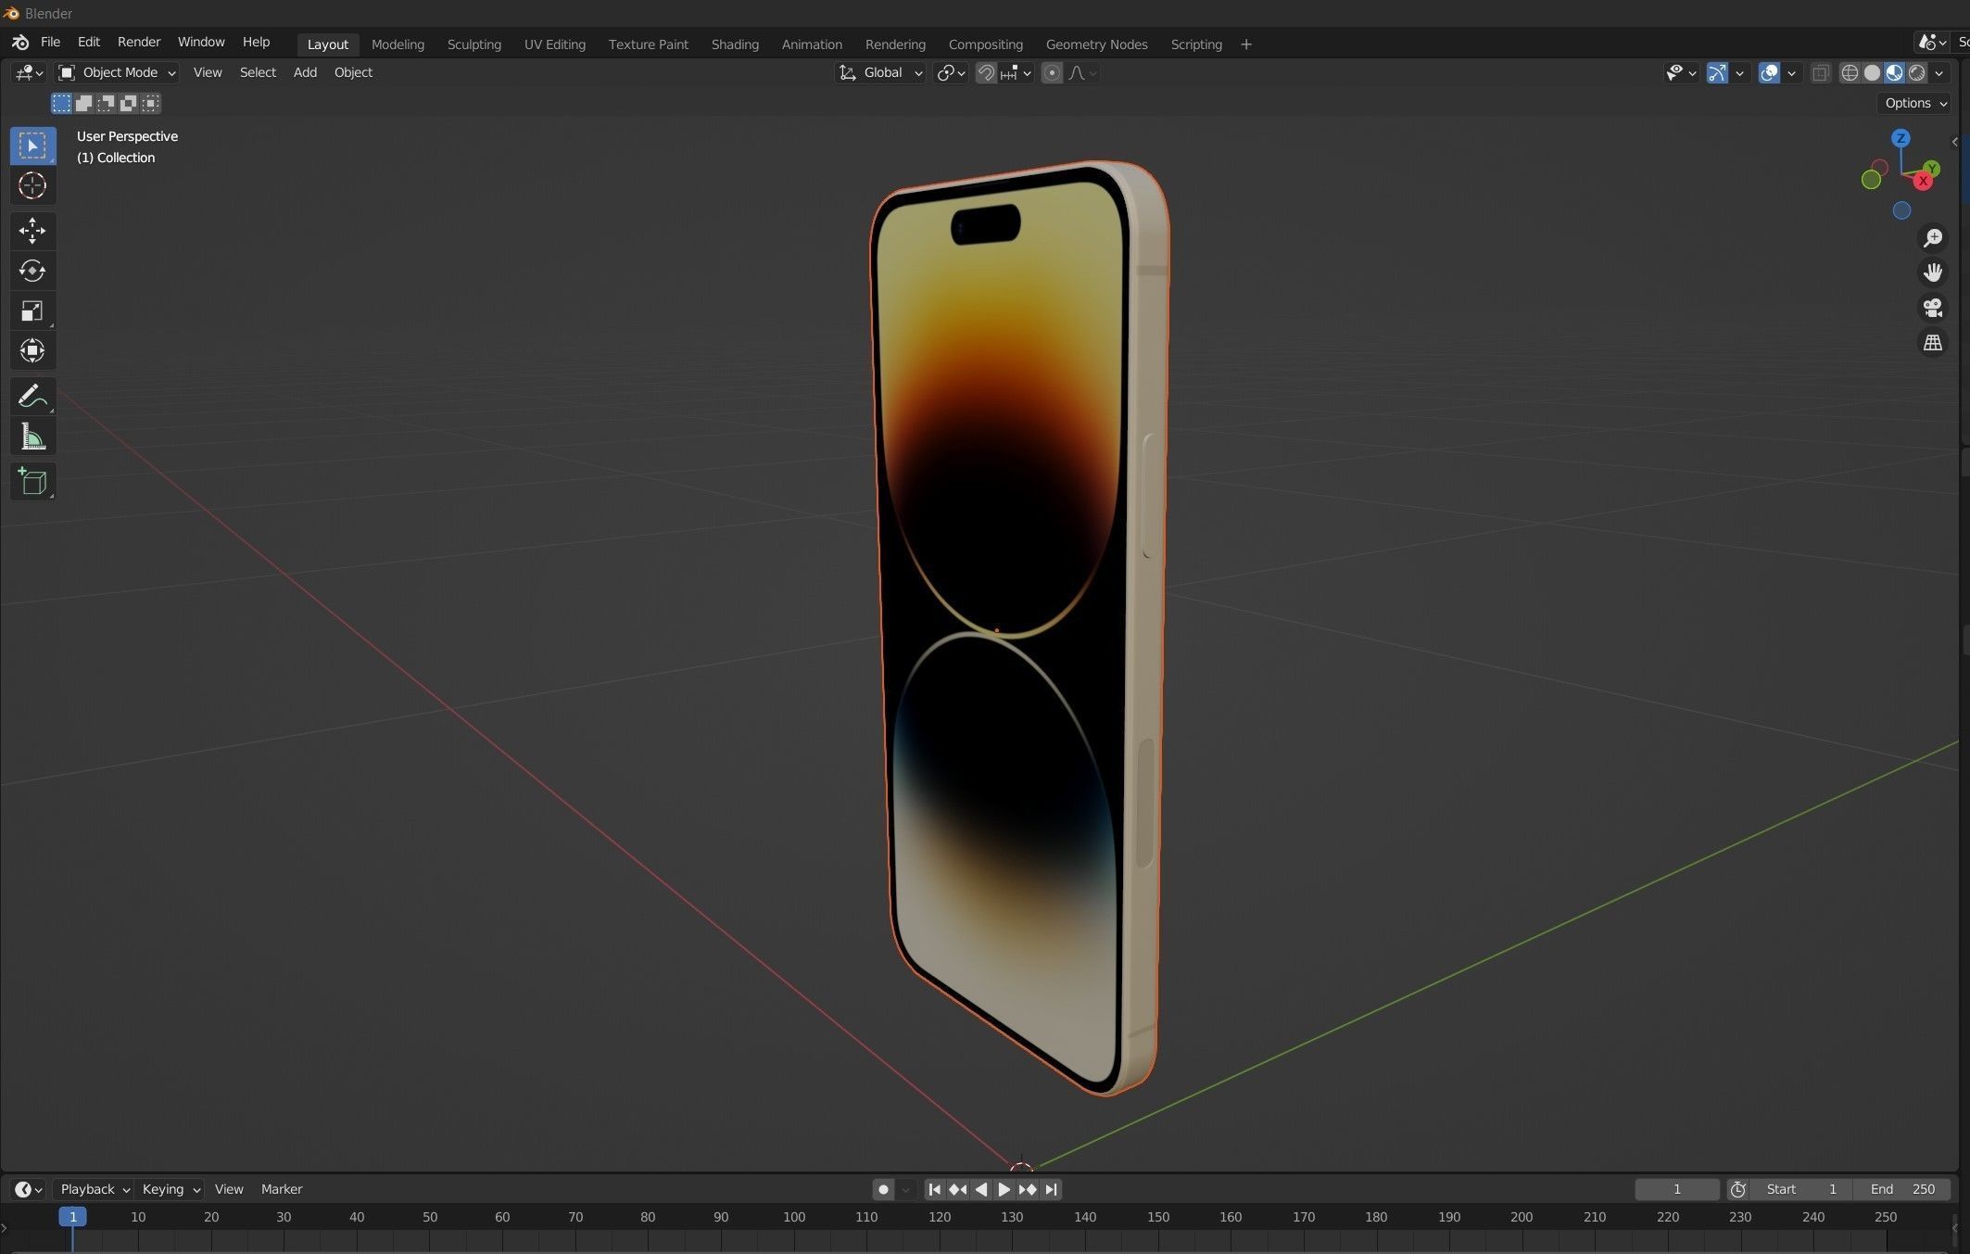Open the viewport Add menu
This screenshot has height=1254, width=1970.
305,72
